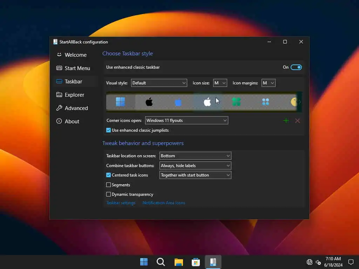Open the Together with start button dropdown
Viewport: 359px width, 269px height.
(195, 175)
